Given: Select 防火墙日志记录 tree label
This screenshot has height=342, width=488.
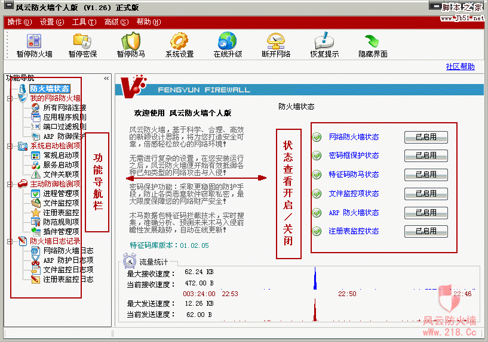Looking at the screenshot, I should coord(55,241).
